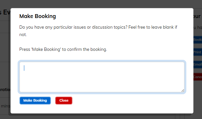Click the blinking cursor inside text area
Screen dimensions: 202x119
coord(24,68)
